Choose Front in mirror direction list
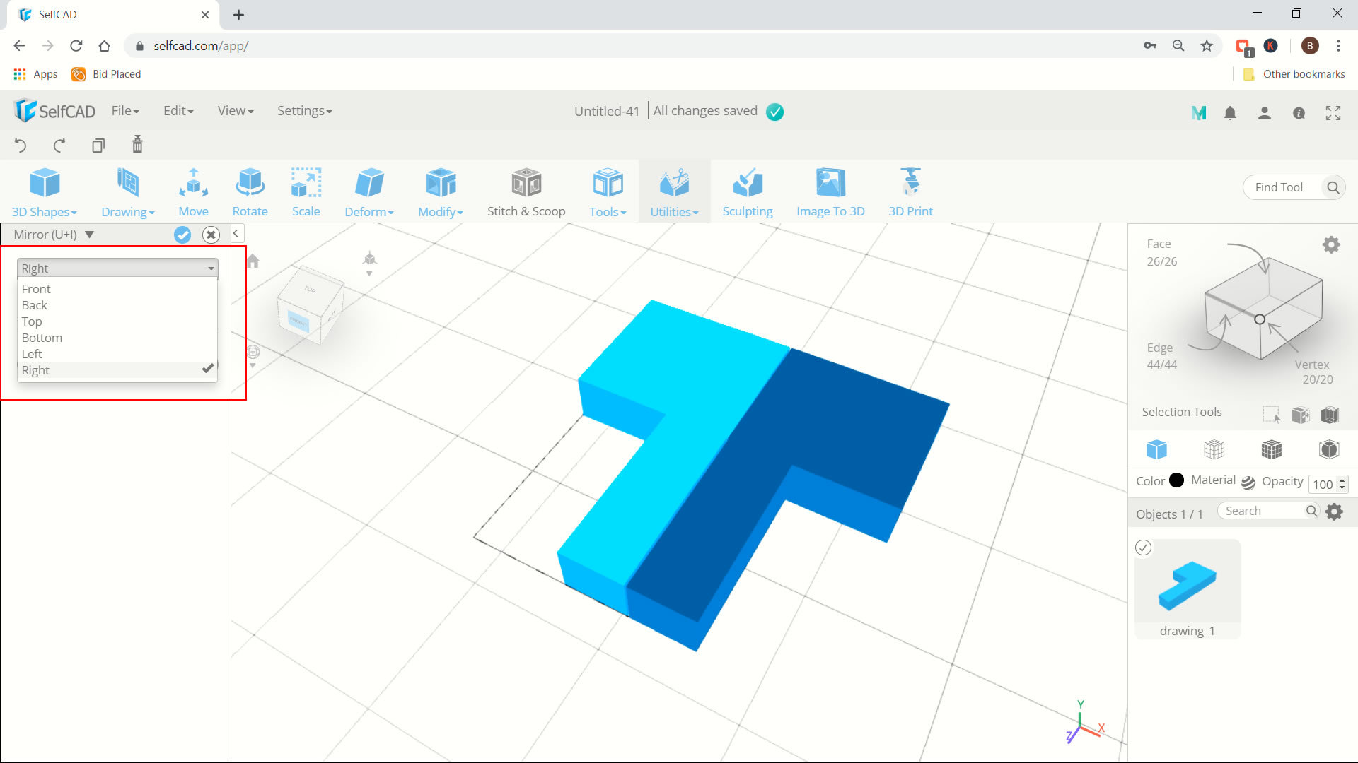Image resolution: width=1358 pixels, height=763 pixels. pos(117,289)
